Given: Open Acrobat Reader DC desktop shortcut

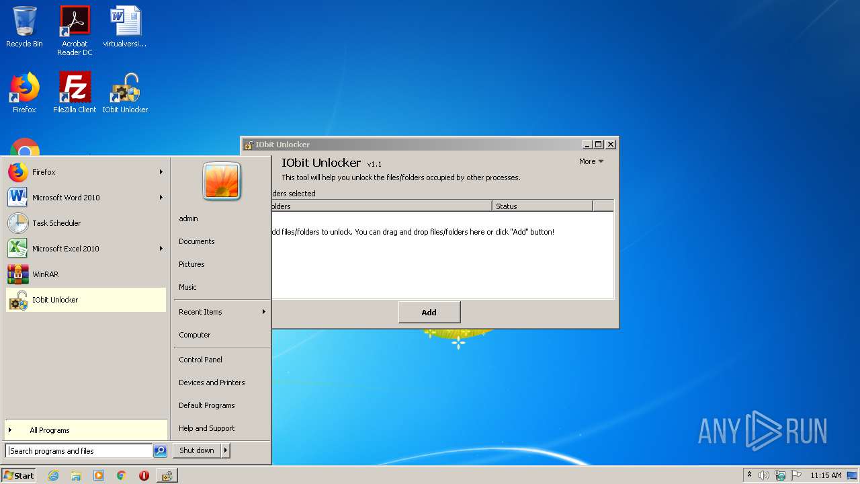Looking at the screenshot, I should [75, 30].
